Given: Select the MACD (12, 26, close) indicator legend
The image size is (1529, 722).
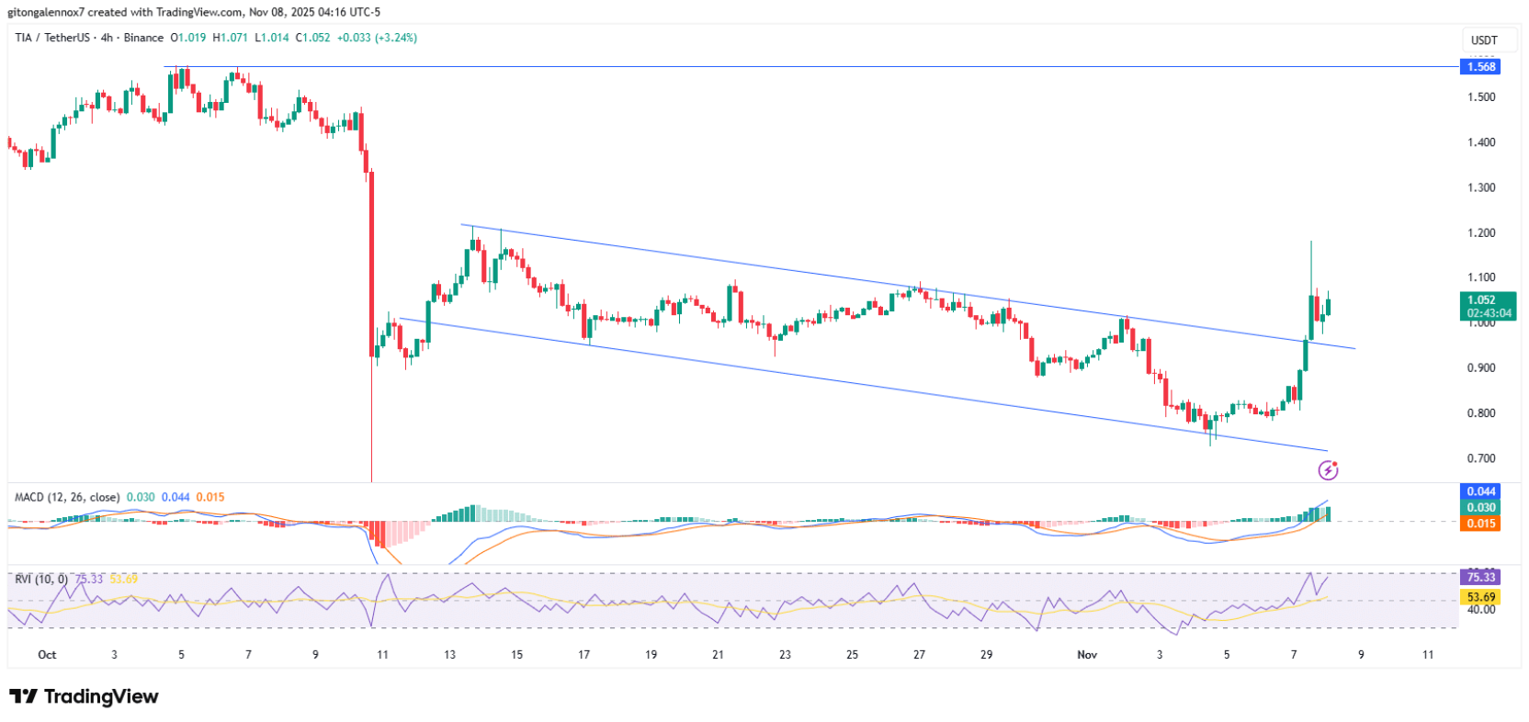Looking at the screenshot, I should tap(67, 497).
